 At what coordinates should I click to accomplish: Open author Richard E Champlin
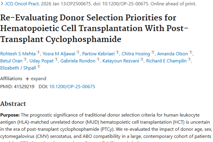pos(166,60)
